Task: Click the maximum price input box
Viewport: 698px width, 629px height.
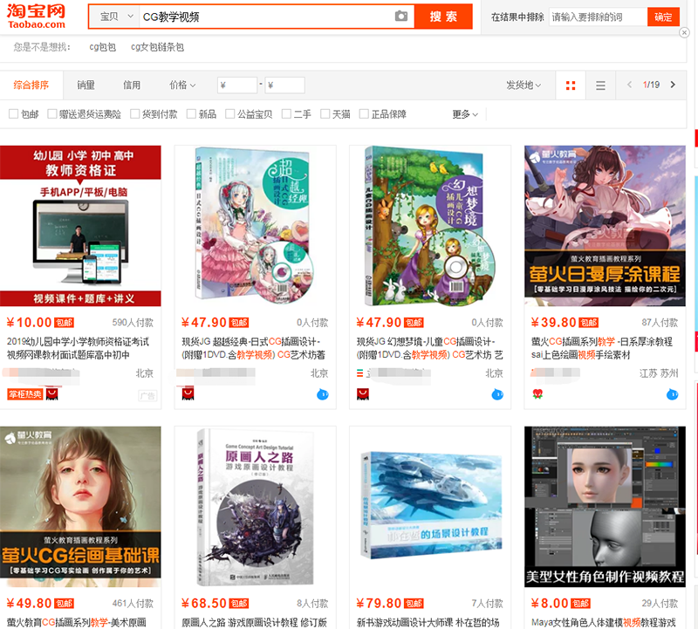Action: pyautogui.click(x=285, y=85)
